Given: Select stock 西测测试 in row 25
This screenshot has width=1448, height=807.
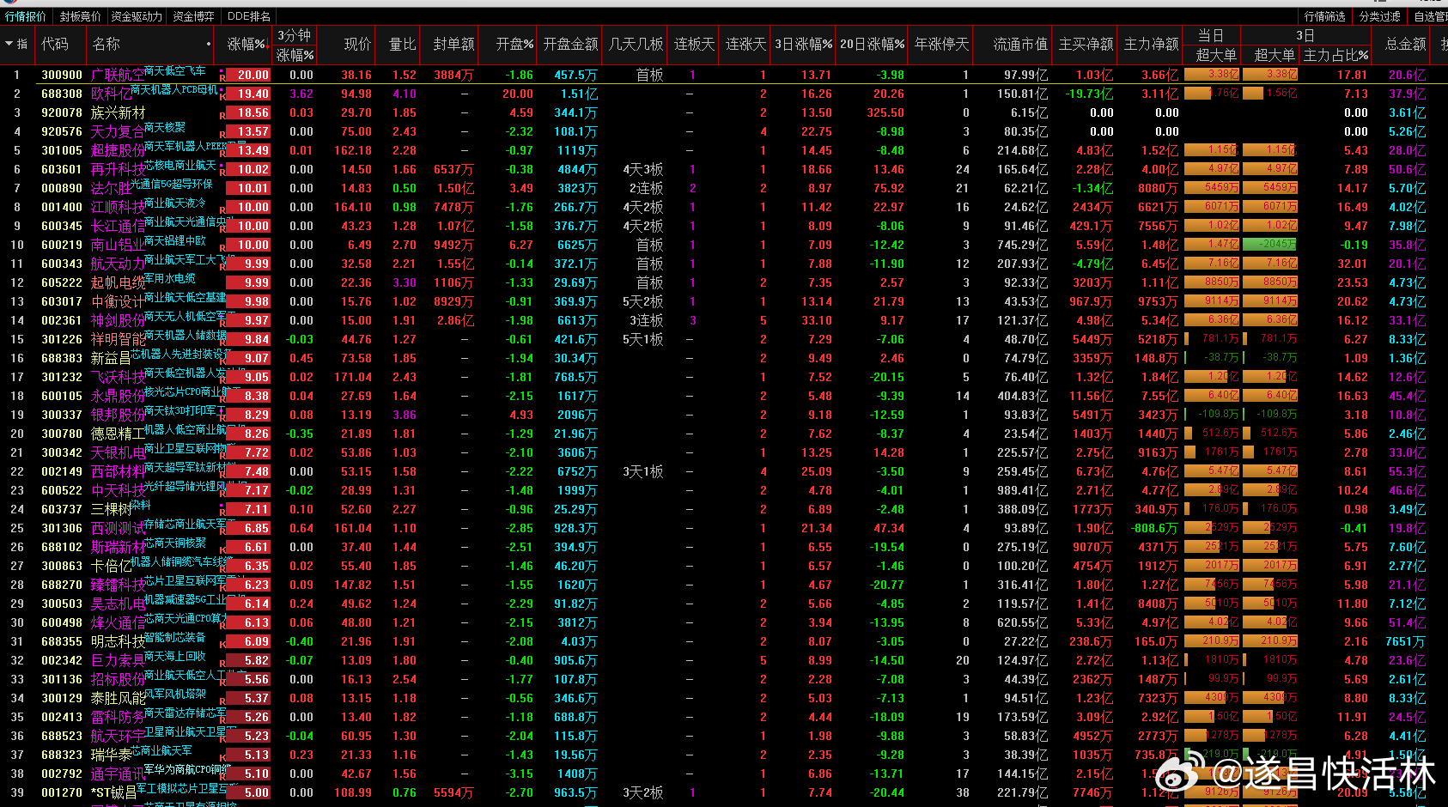Looking at the screenshot, I should tap(118, 529).
